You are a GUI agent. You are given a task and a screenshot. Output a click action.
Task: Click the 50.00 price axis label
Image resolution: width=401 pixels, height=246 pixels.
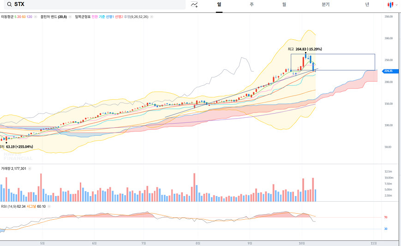[388, 147]
